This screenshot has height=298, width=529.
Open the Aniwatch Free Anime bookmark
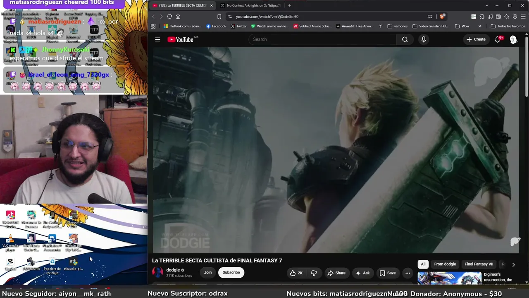click(x=355, y=26)
